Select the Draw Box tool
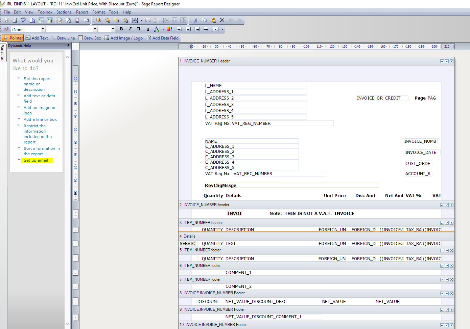Screen dimensions: 470x329 click(x=90, y=38)
